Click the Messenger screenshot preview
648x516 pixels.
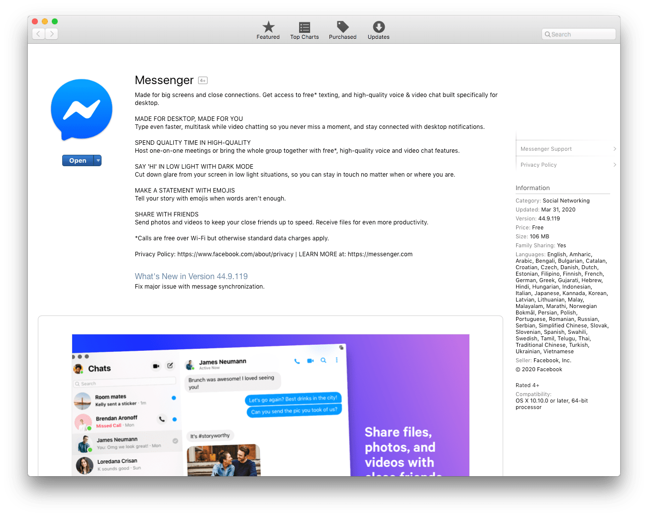[271, 405]
